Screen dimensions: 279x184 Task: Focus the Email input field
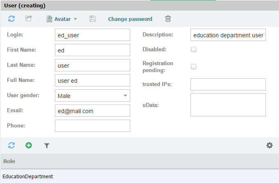click(x=92, y=111)
